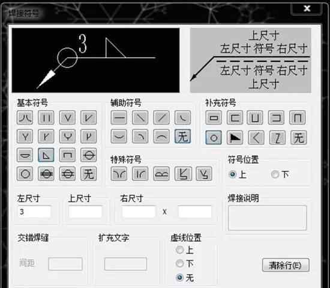
Task: Select the fillet weld triangle symbol
Action: point(46,155)
